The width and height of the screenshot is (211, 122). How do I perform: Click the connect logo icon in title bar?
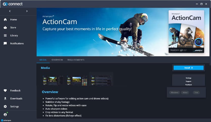click(5, 4)
